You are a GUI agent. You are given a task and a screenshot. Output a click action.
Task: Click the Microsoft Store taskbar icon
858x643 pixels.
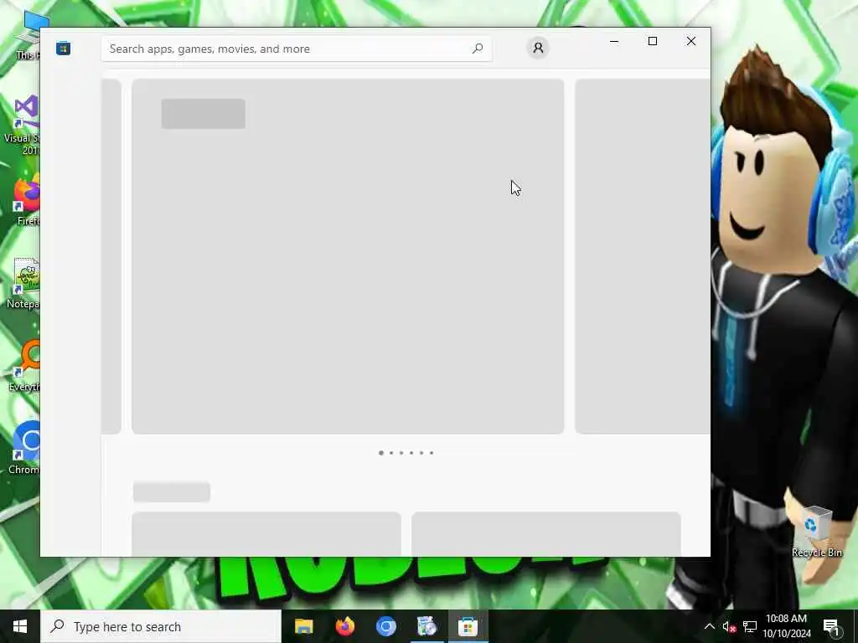(468, 626)
